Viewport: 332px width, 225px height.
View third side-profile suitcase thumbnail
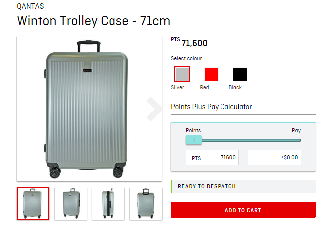[x=108, y=203]
